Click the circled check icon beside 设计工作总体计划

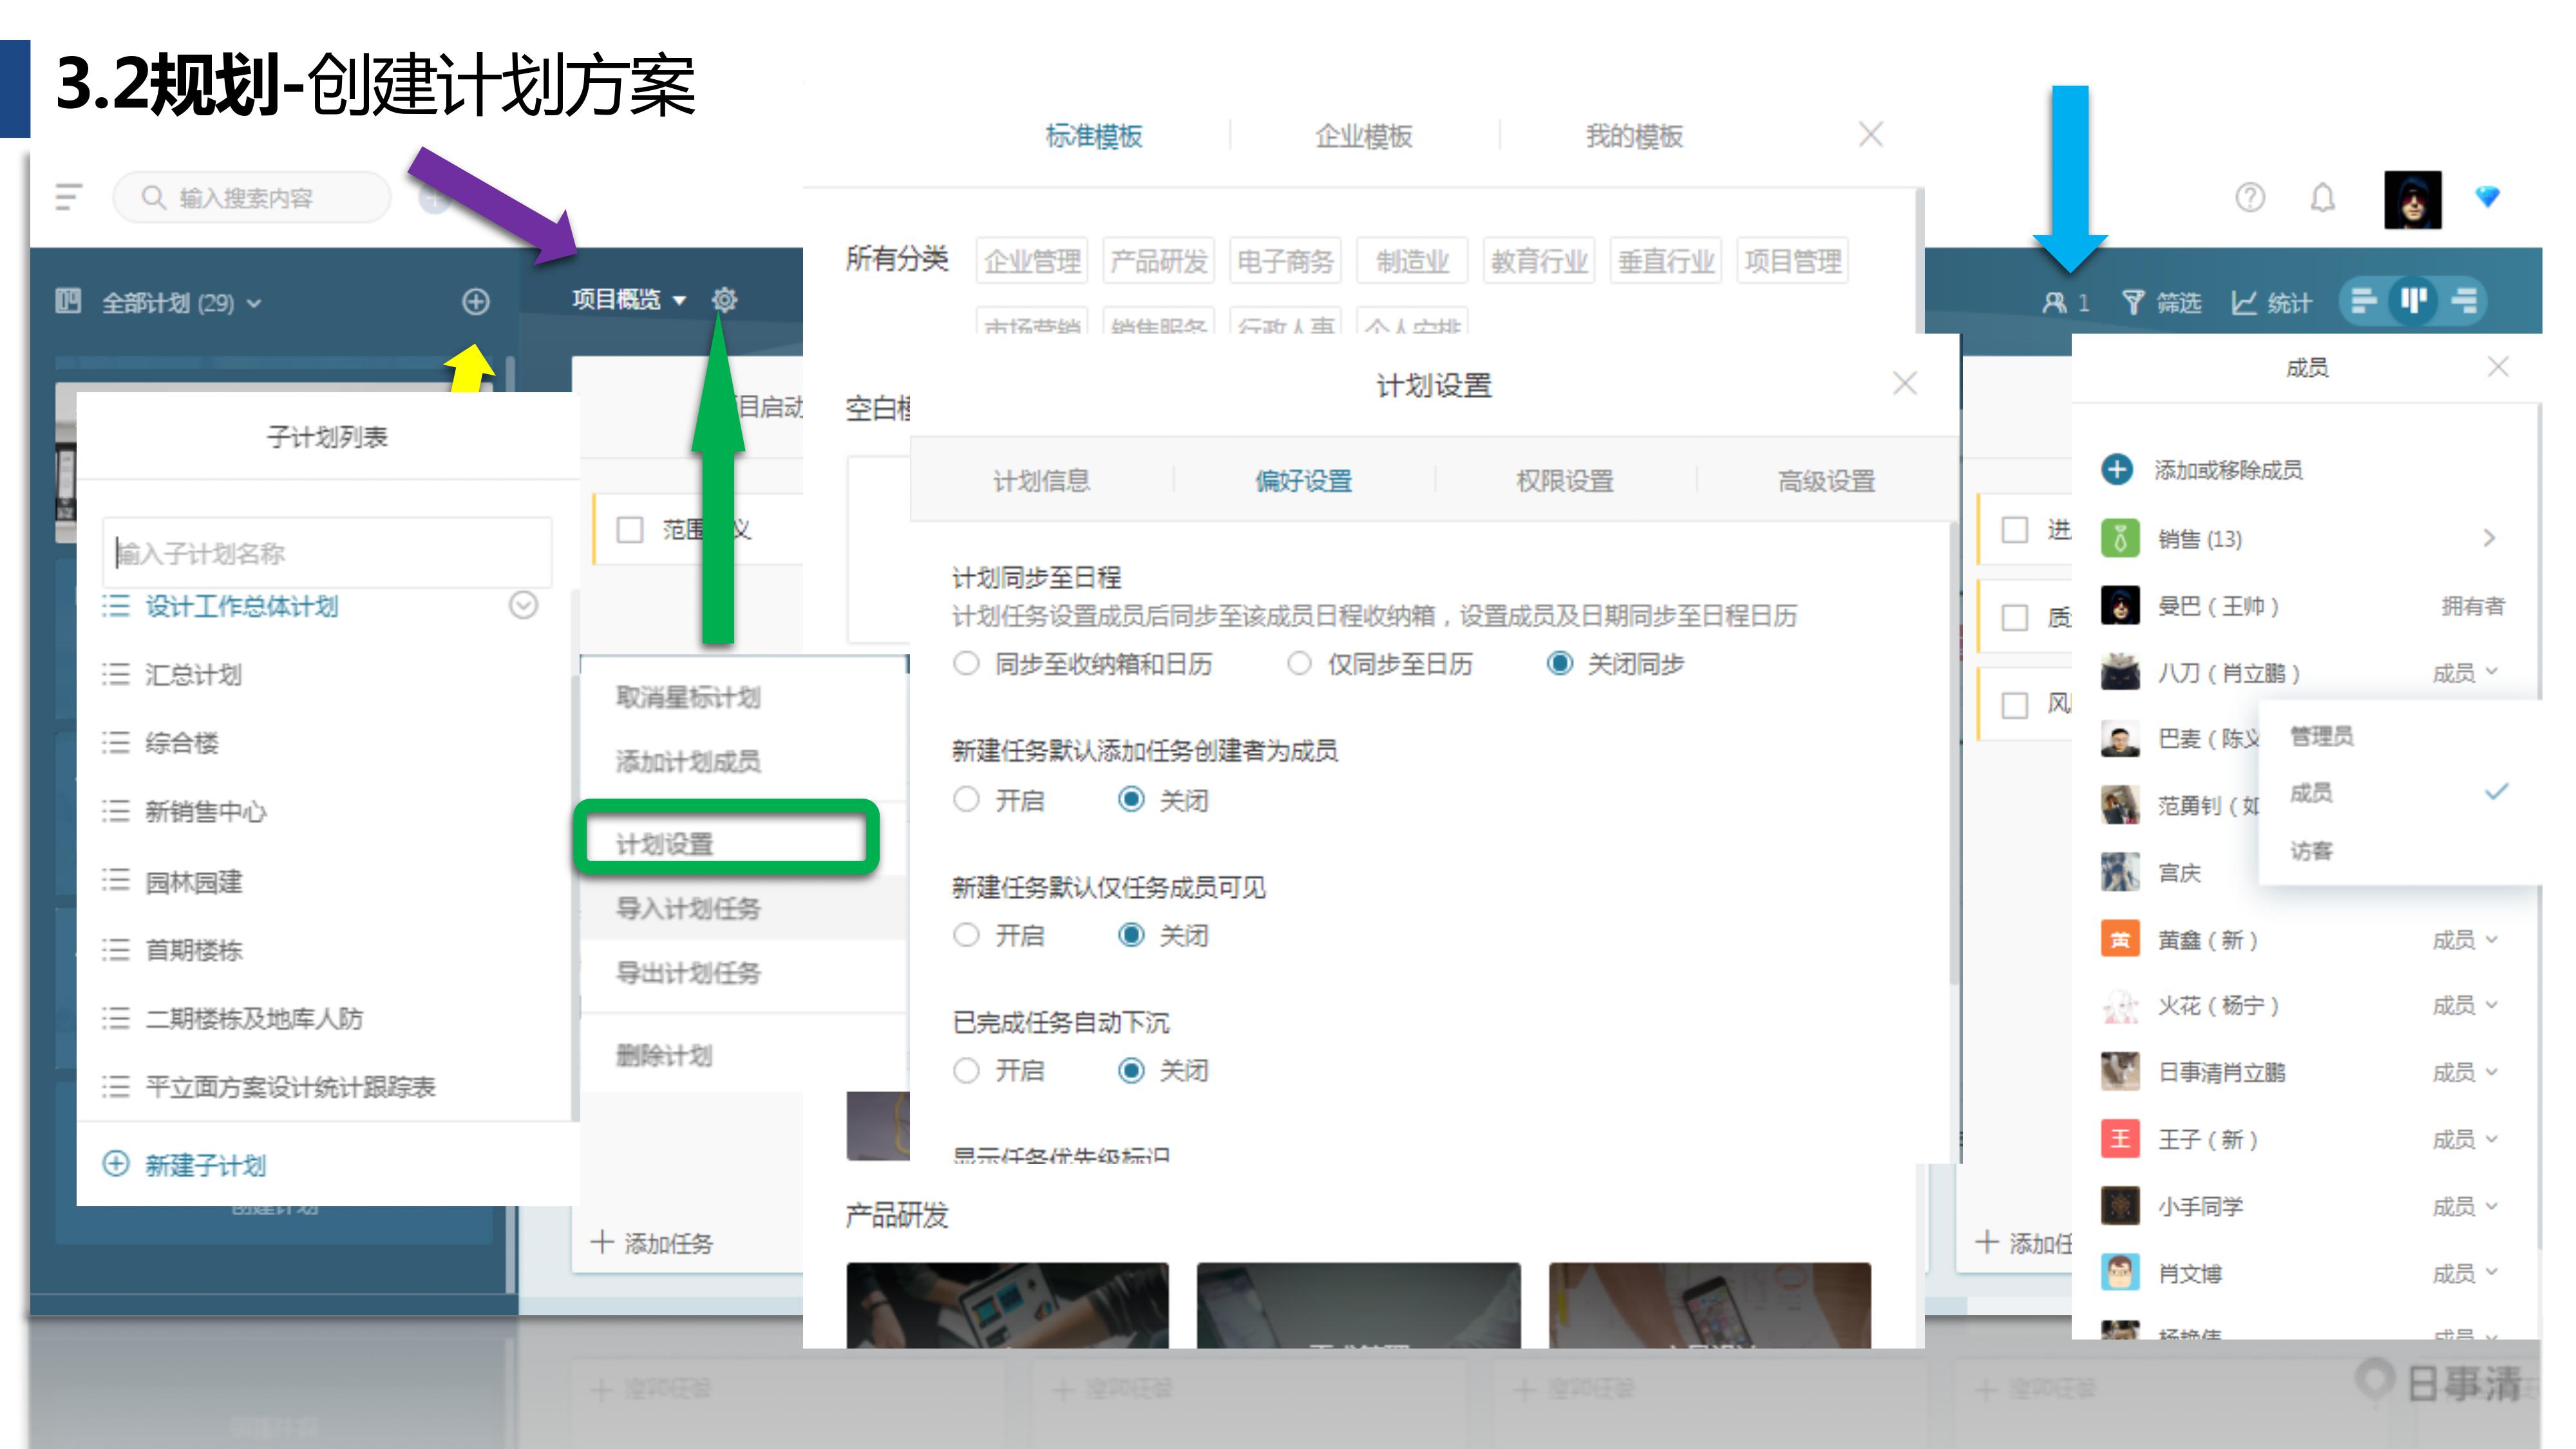coord(523,605)
